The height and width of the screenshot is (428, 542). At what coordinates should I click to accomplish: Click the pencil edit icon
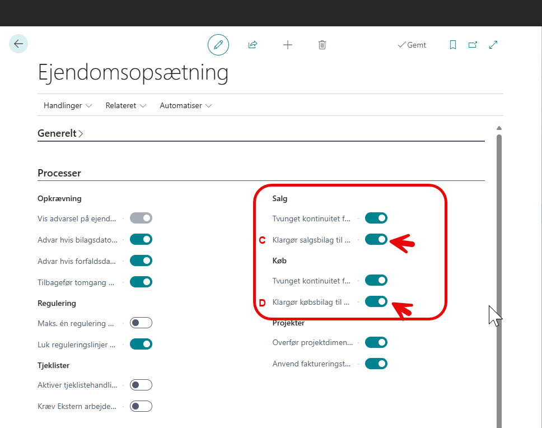tap(218, 45)
